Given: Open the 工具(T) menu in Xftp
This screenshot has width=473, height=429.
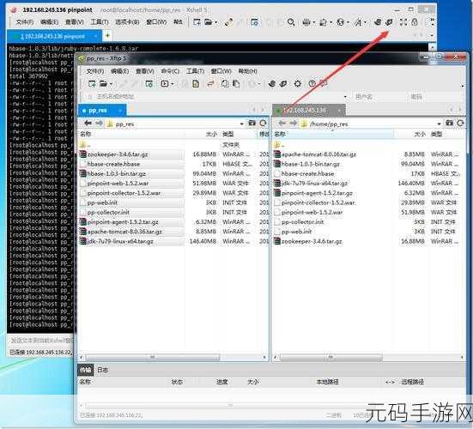Looking at the screenshot, I should tap(195, 71).
